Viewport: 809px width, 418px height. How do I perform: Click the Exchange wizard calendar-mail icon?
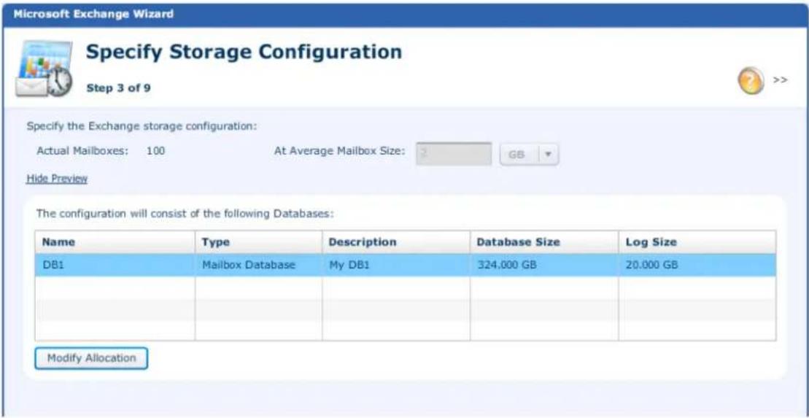click(43, 68)
